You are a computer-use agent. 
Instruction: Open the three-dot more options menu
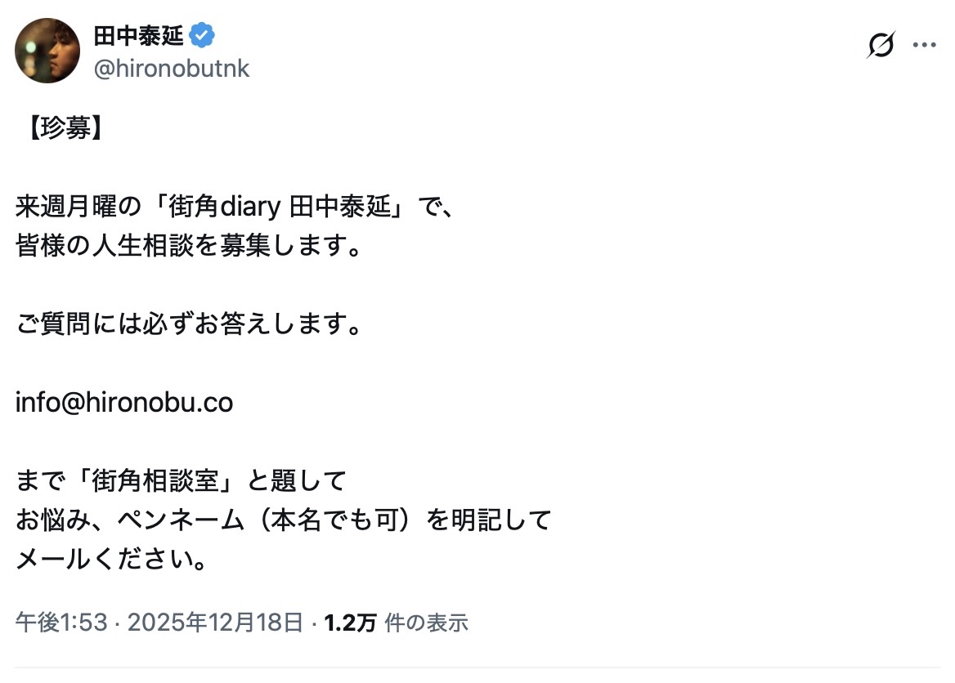click(924, 45)
